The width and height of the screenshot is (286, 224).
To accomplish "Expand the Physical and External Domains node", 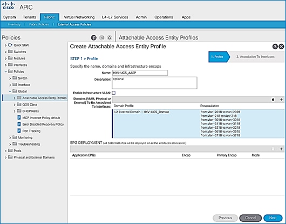I will pyautogui.click(x=5, y=157).
